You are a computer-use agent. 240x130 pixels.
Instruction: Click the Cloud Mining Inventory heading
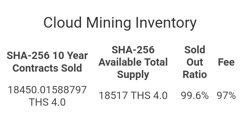[x=120, y=23]
